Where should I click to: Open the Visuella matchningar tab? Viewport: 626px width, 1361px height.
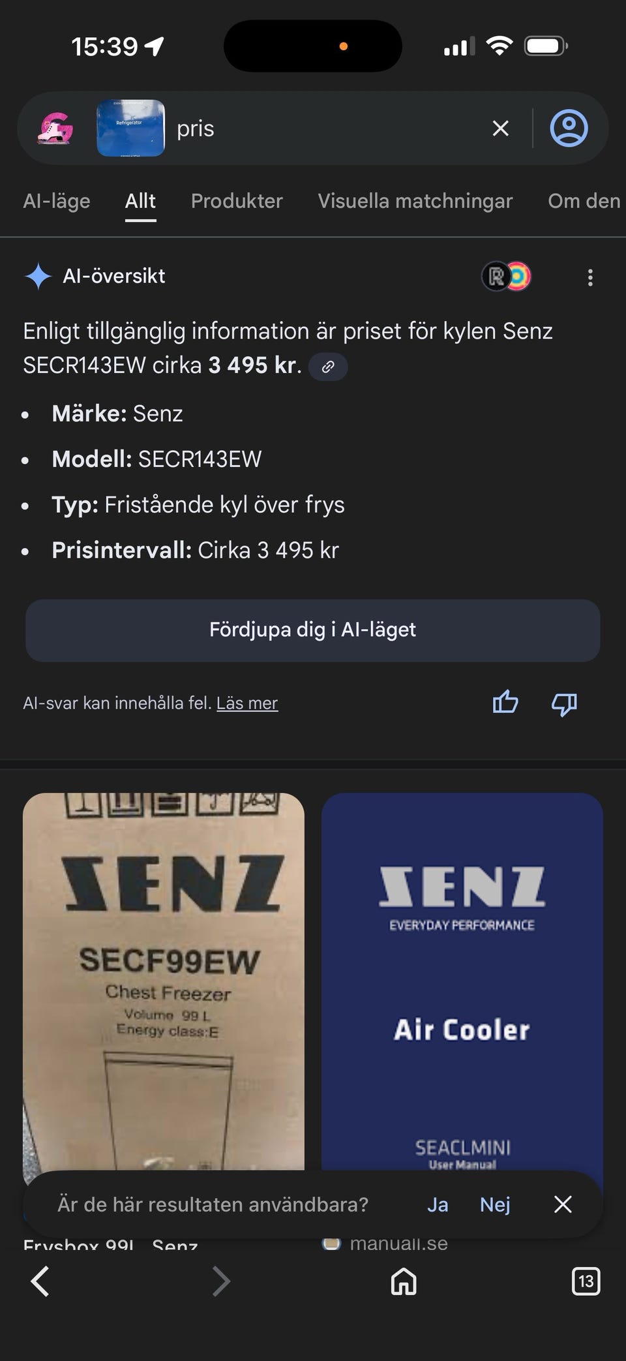pos(415,201)
